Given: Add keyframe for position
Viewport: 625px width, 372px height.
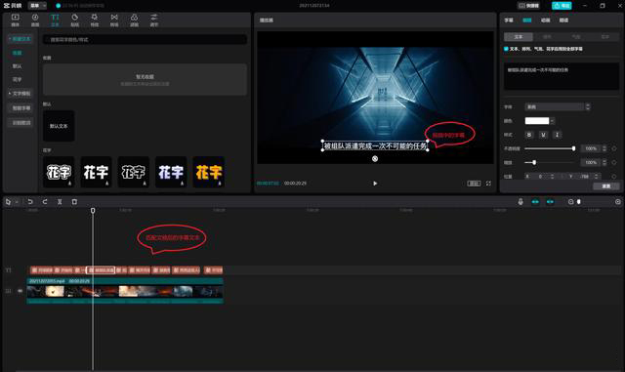Looking at the screenshot, I should pos(614,176).
